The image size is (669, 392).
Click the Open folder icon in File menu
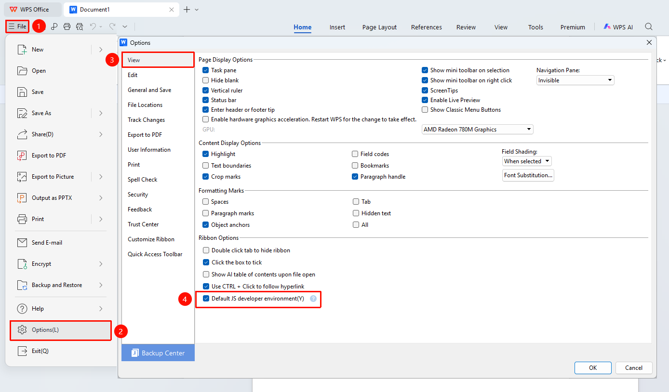22,71
